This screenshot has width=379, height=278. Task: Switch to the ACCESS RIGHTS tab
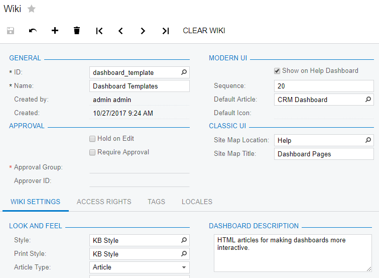tap(104, 202)
